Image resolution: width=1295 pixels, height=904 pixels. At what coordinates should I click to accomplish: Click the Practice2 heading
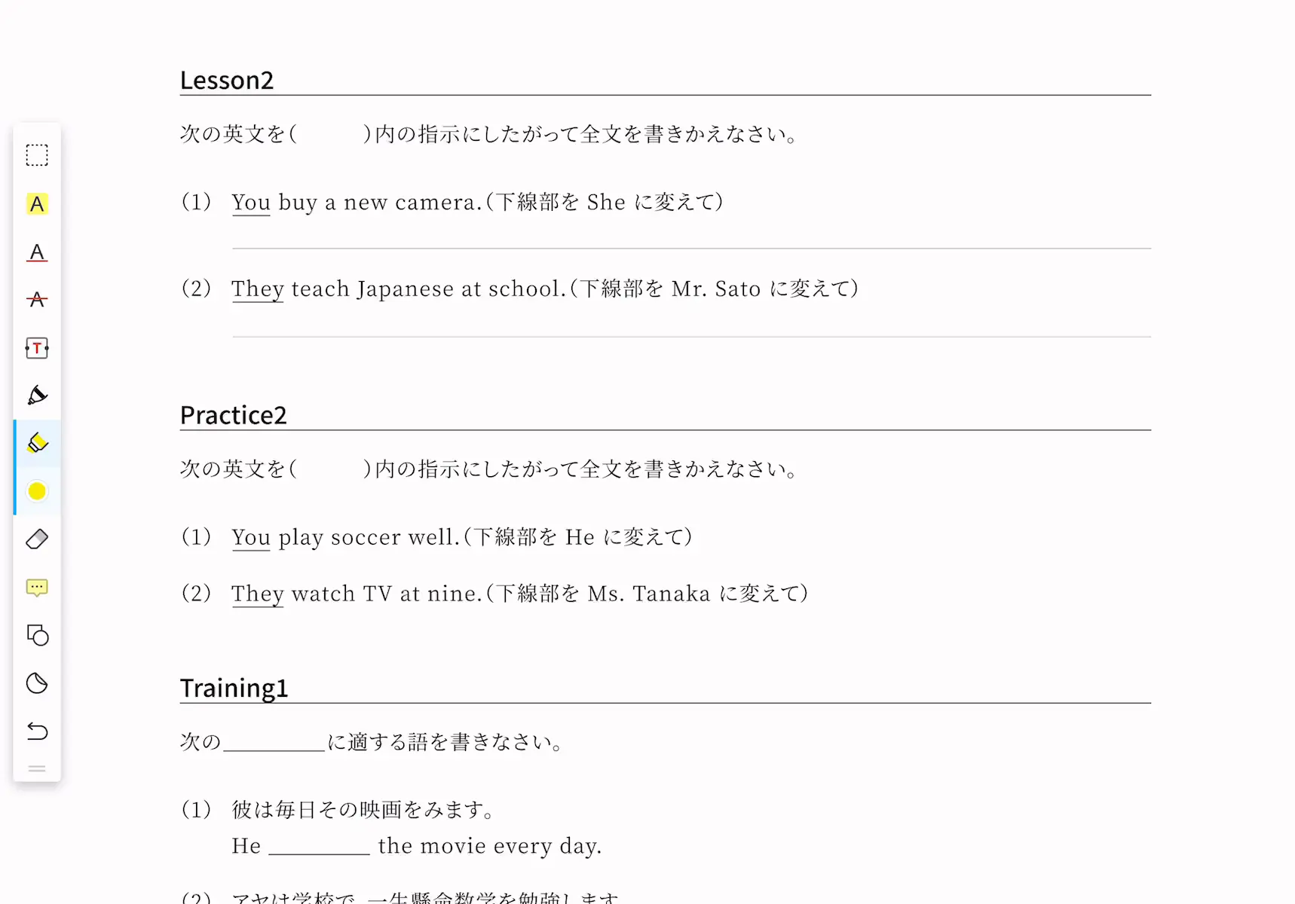tap(233, 415)
